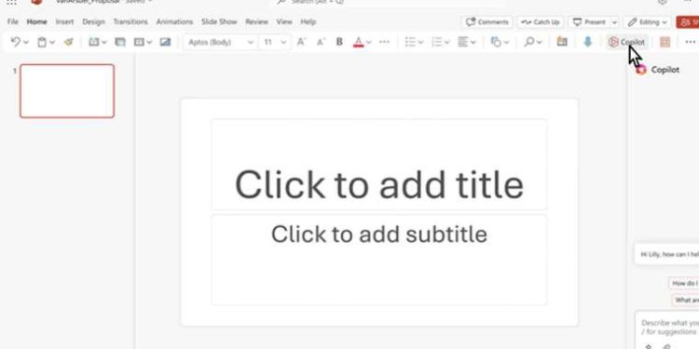Click the Copilot logo in the pane header
The height and width of the screenshot is (349, 699).
click(641, 70)
